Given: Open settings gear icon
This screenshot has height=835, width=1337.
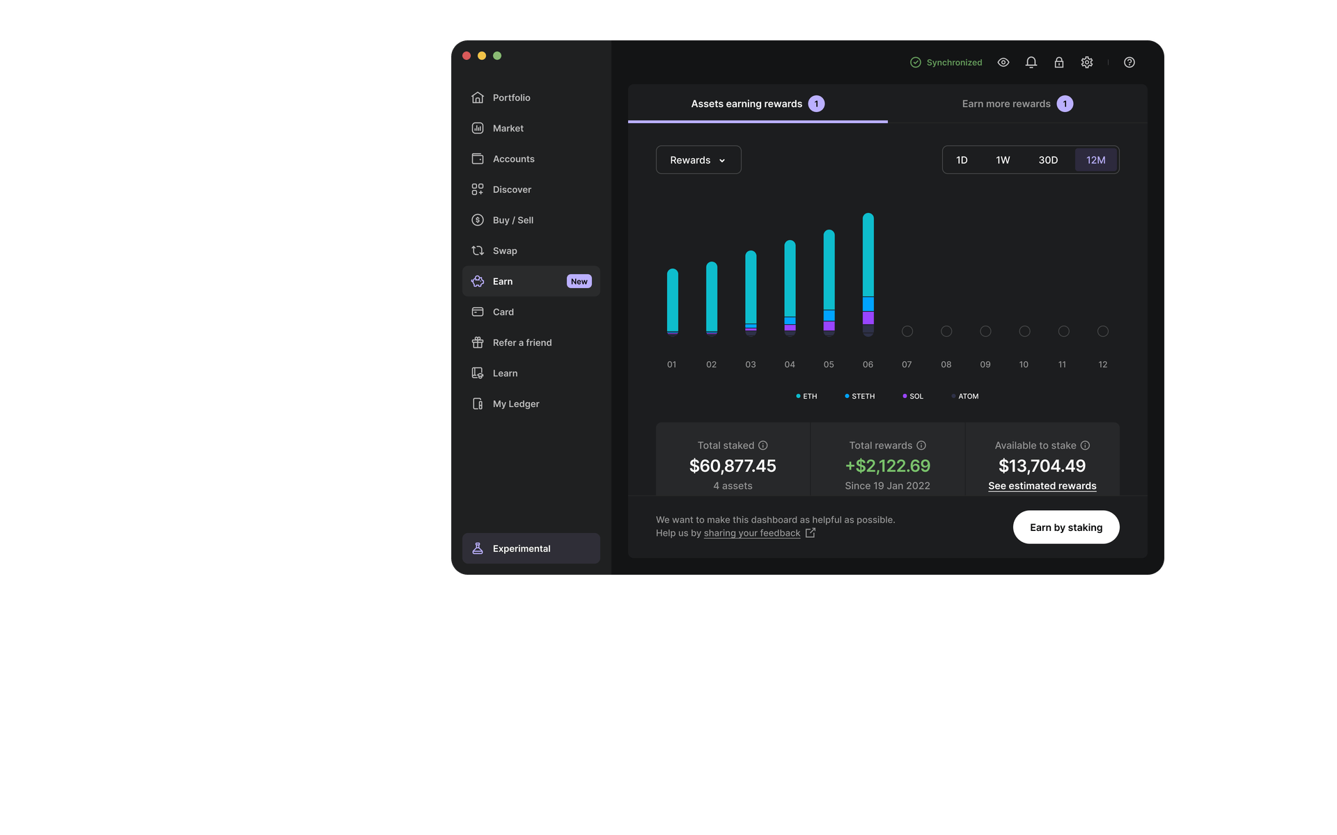Looking at the screenshot, I should 1087,63.
